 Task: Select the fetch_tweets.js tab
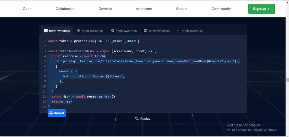pos(57,31)
